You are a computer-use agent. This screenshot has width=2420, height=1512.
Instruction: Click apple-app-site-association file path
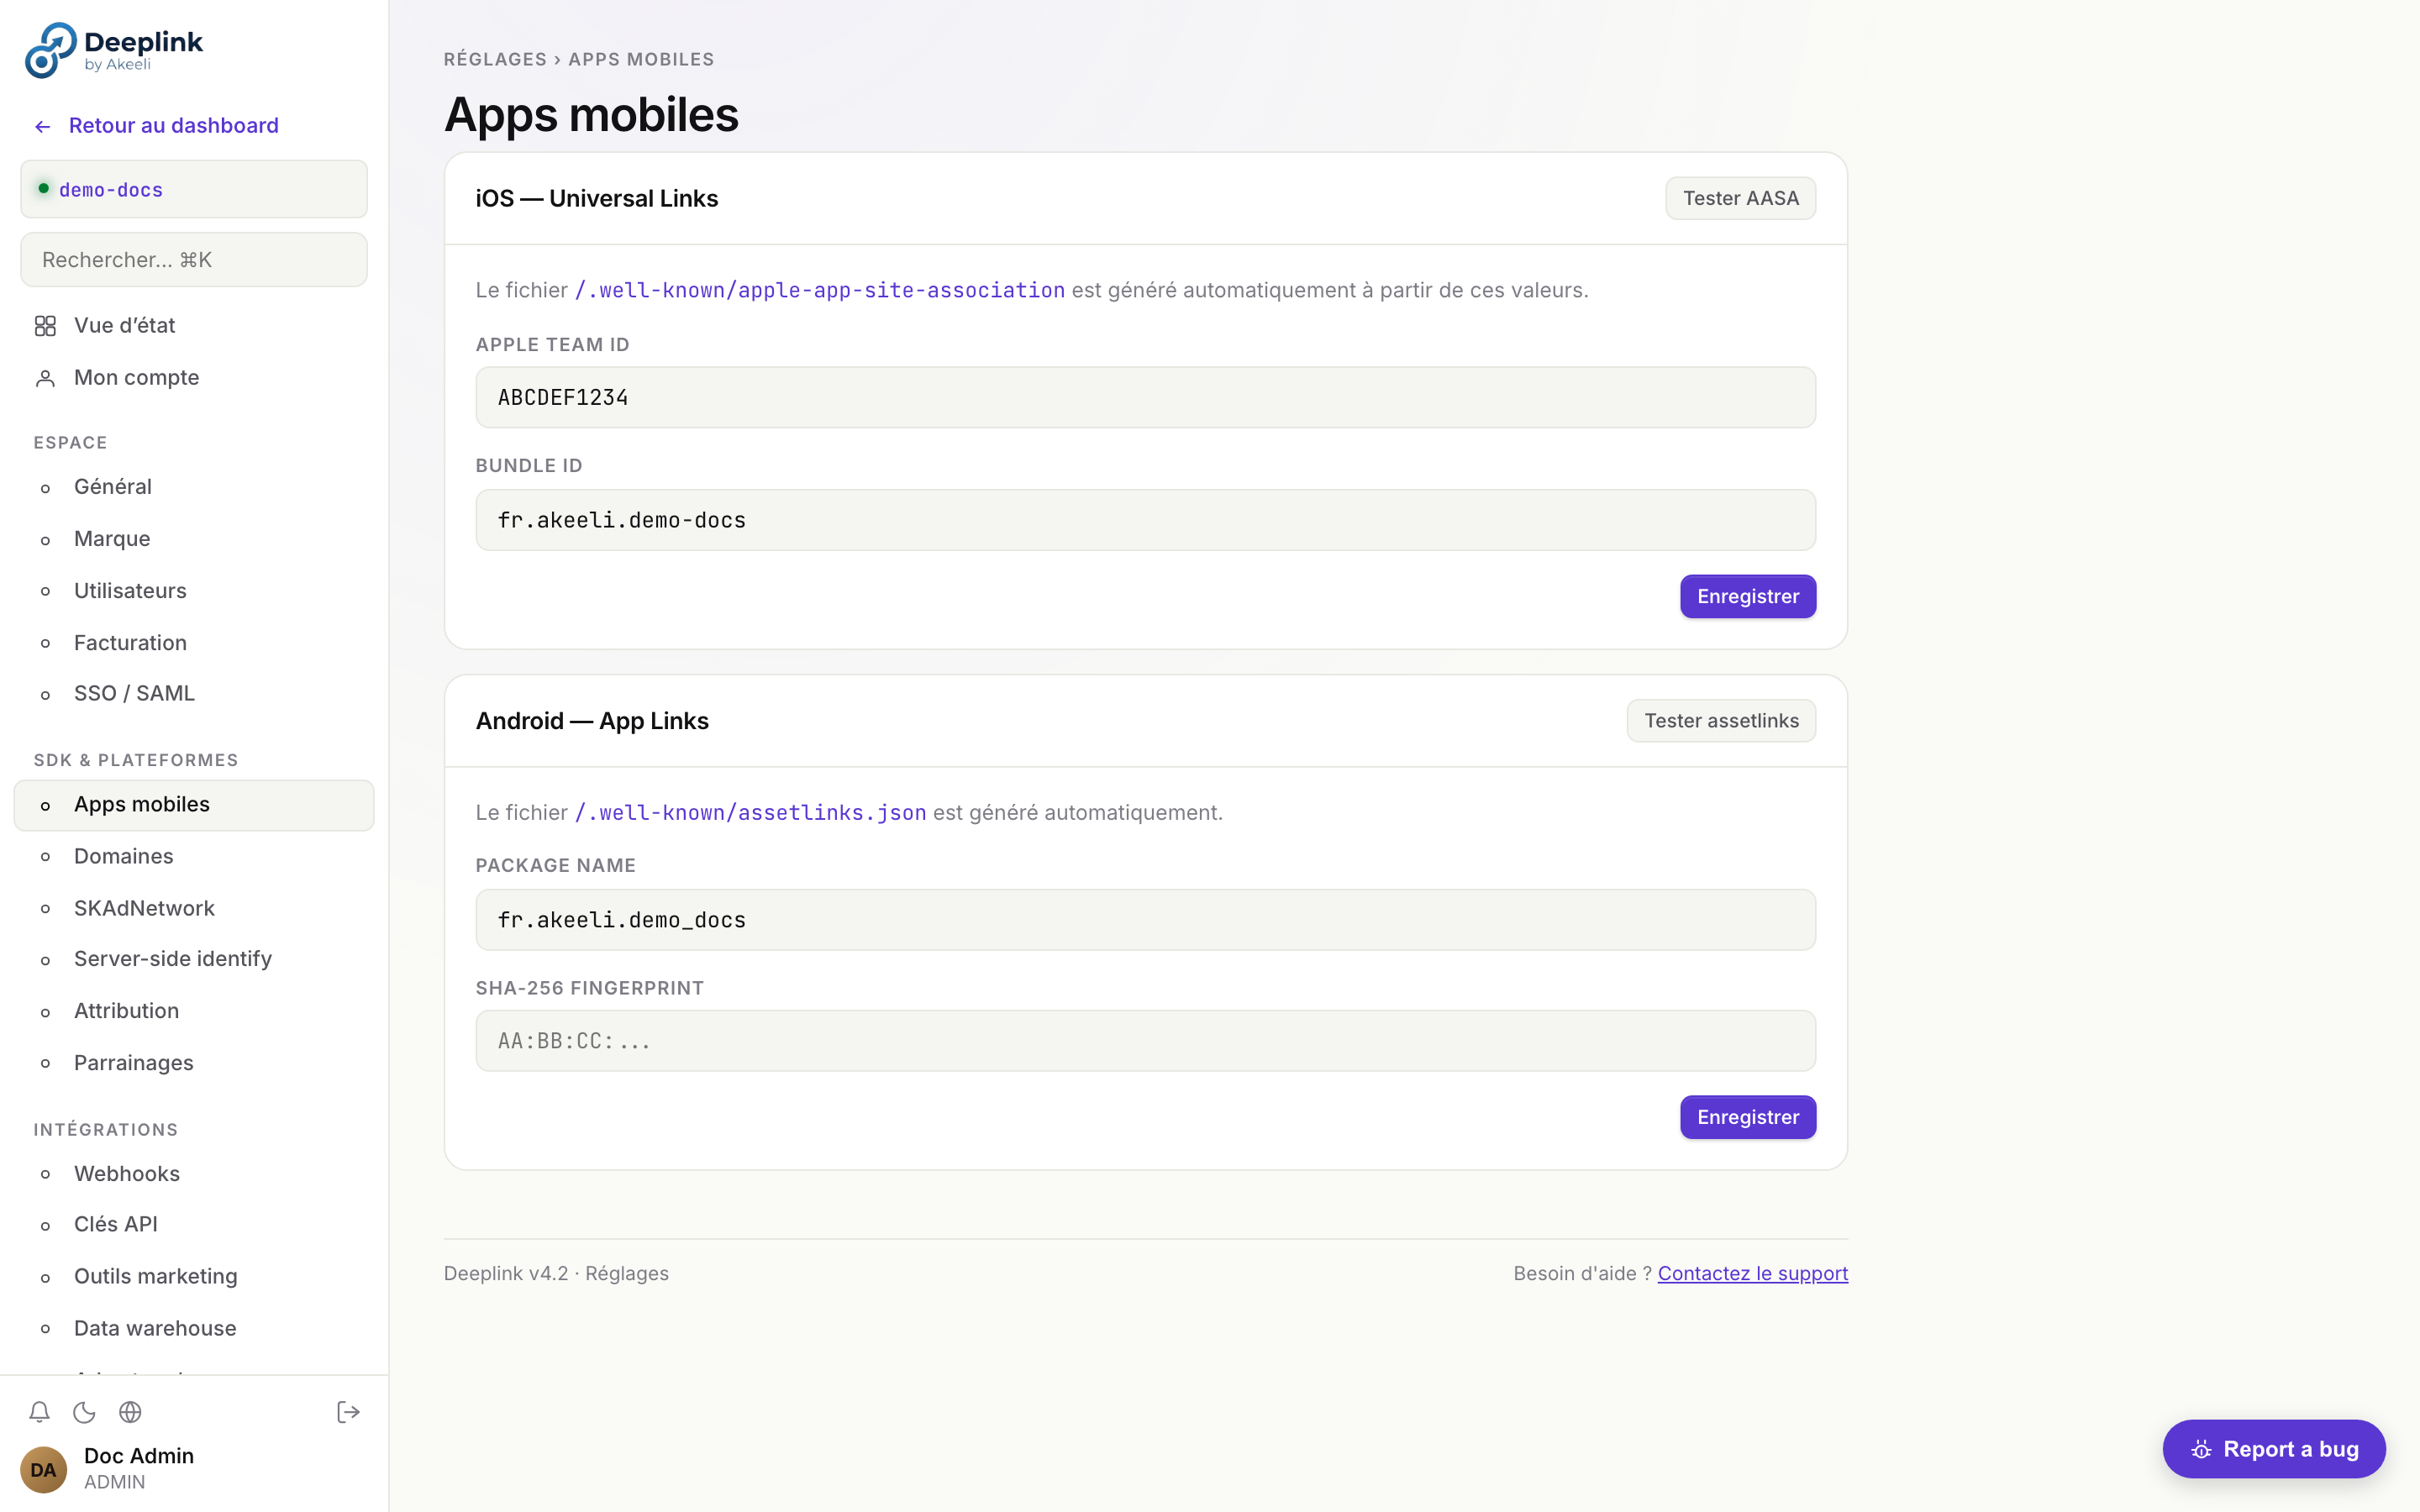click(819, 291)
